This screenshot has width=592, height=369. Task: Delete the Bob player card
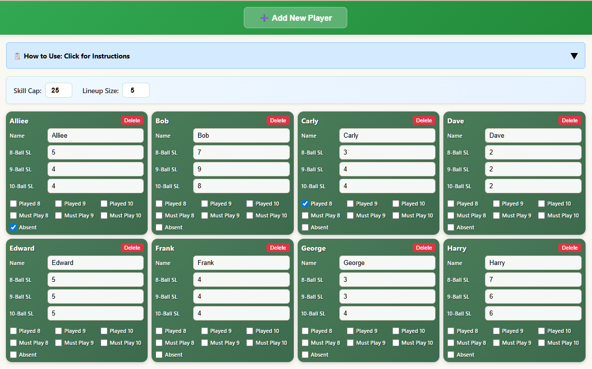tap(278, 120)
